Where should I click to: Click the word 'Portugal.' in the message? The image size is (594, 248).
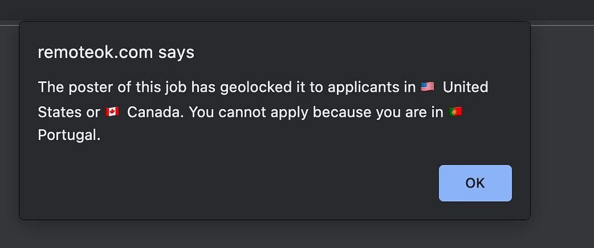pyautogui.click(x=69, y=136)
